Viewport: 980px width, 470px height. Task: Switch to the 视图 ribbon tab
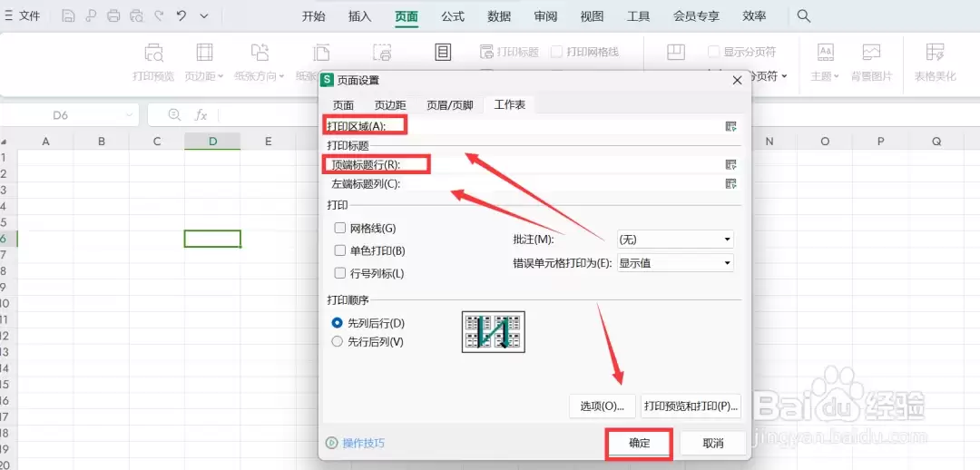click(x=592, y=17)
